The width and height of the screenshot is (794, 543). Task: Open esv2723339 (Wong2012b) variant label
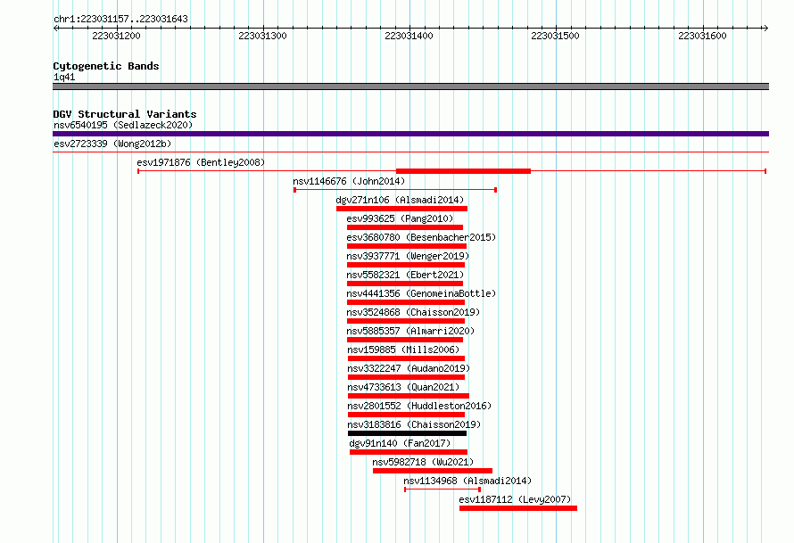112,144
